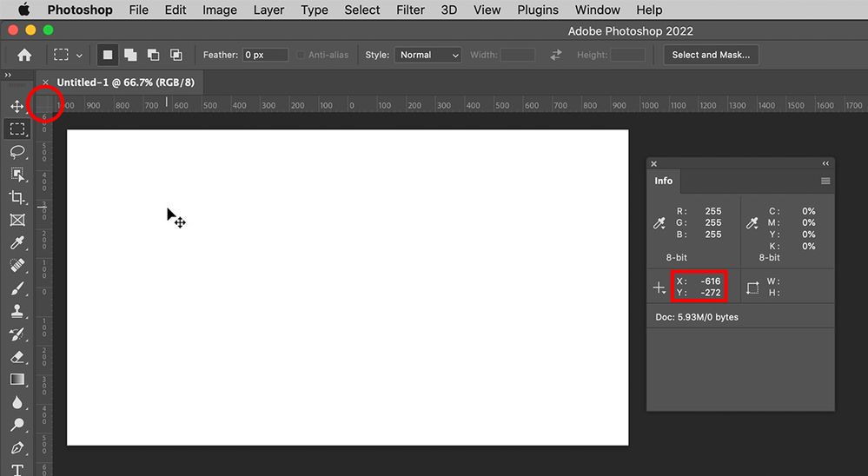
Task: Select the Clone Stamp tool
Action: (17, 311)
